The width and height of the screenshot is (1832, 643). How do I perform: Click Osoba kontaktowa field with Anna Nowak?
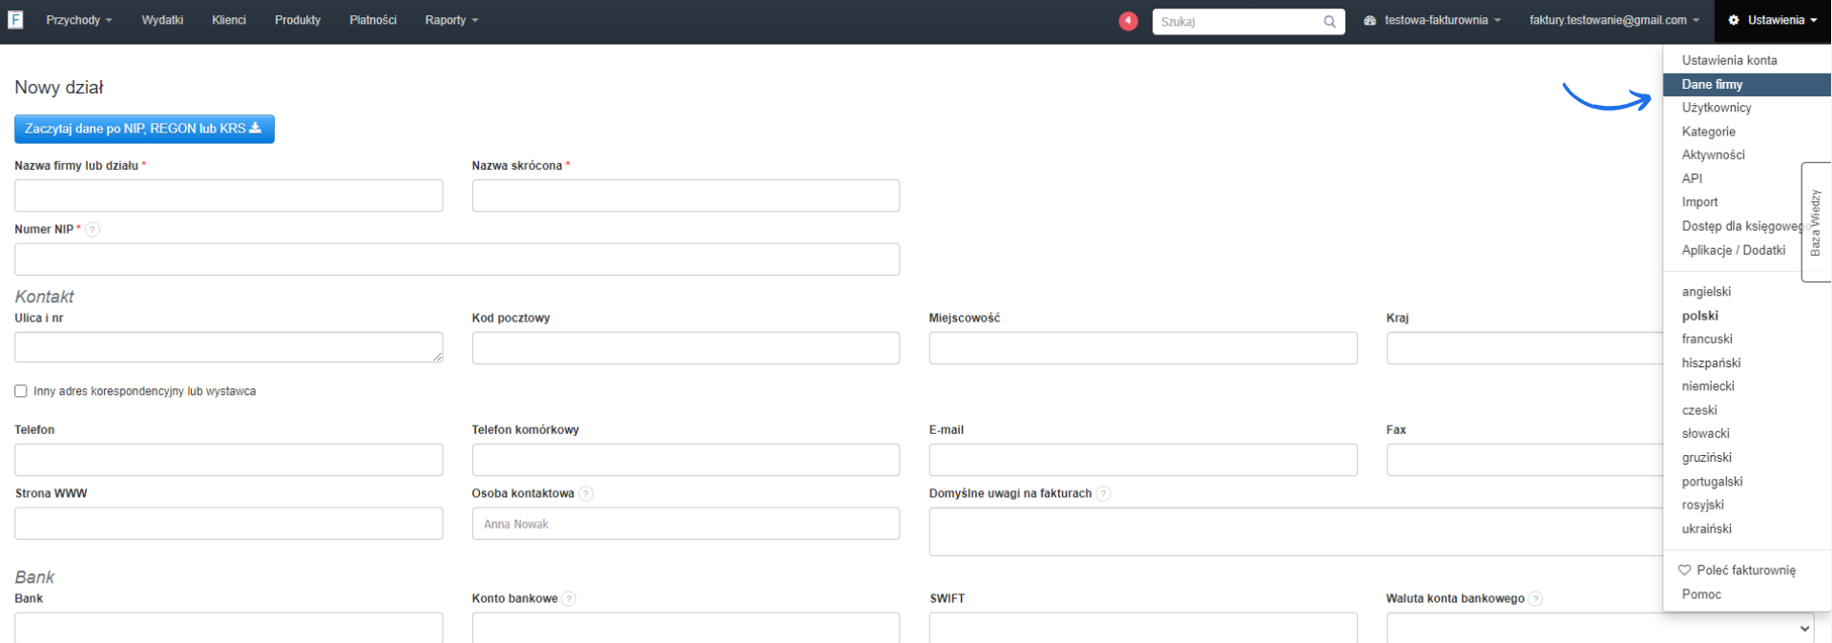(686, 524)
